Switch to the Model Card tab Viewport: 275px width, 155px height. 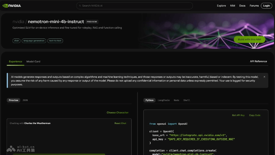(x=33, y=61)
